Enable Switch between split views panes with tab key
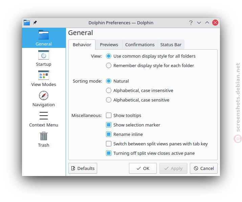Viewport: 242px width, 202px height. (157, 144)
